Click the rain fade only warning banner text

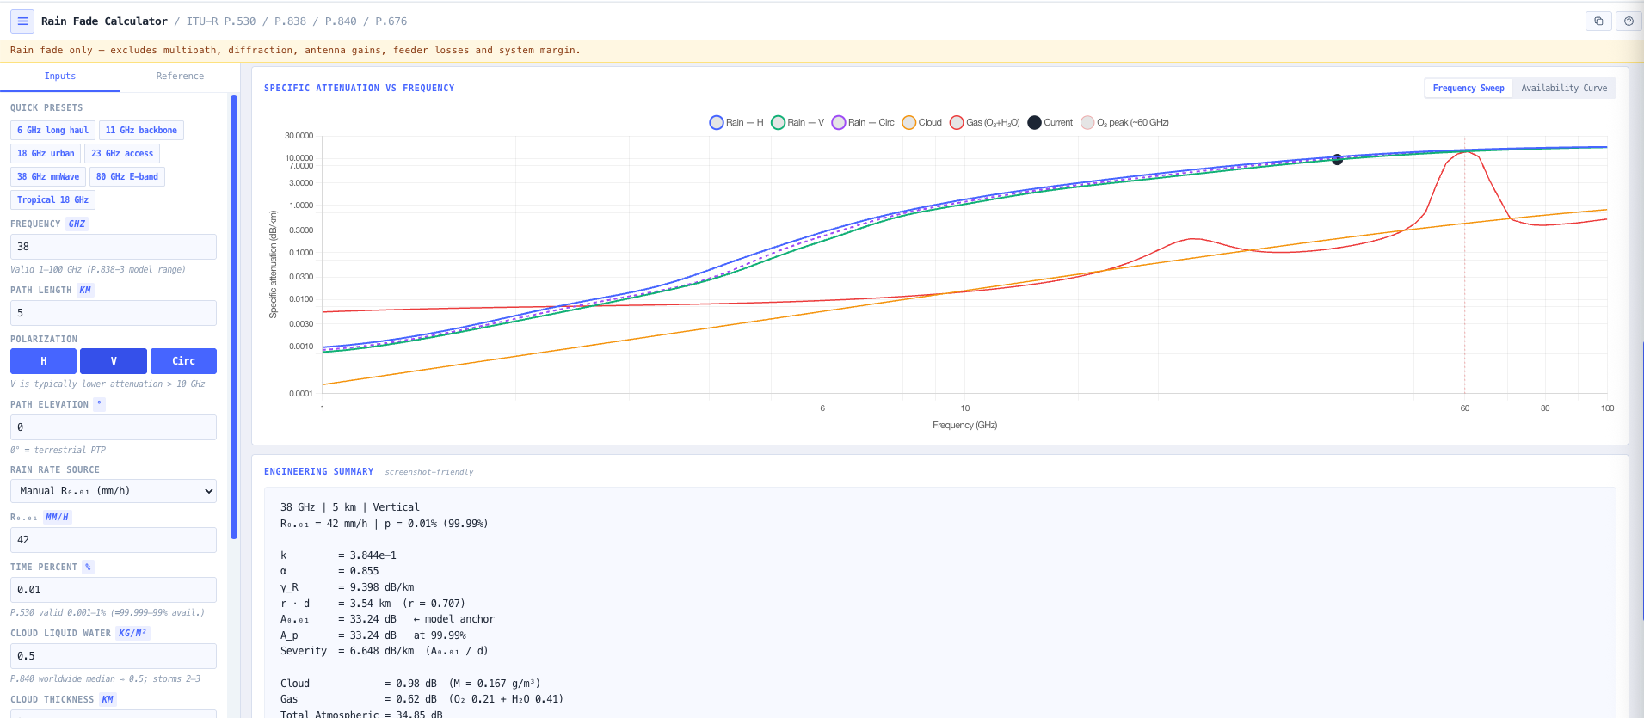point(295,50)
